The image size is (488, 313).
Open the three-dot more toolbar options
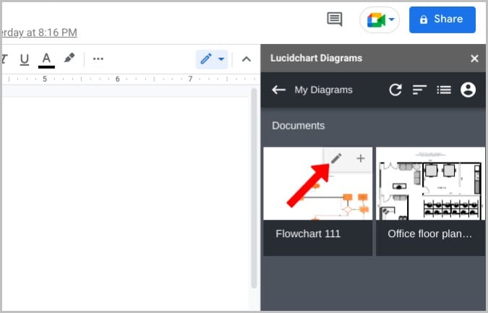(x=98, y=59)
